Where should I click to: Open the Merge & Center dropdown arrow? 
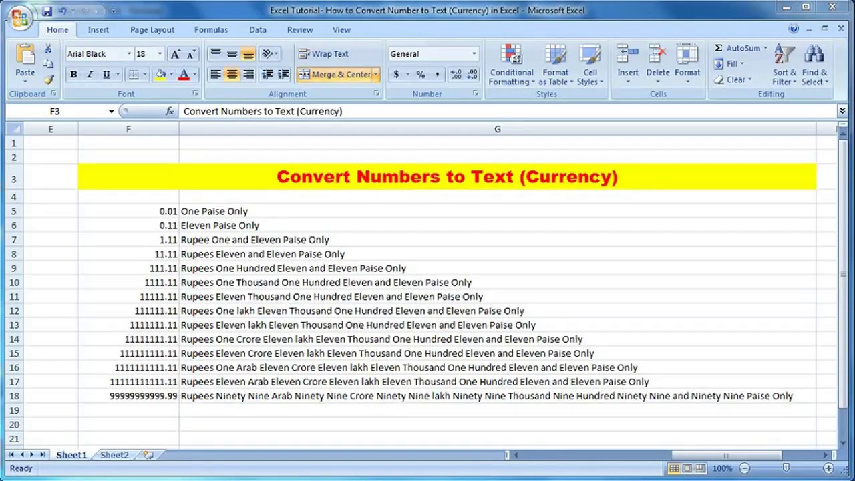click(376, 75)
